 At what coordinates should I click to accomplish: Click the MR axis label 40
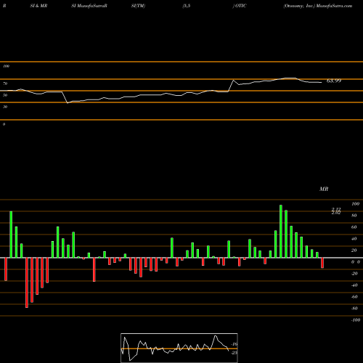pyautogui.click(x=354, y=239)
